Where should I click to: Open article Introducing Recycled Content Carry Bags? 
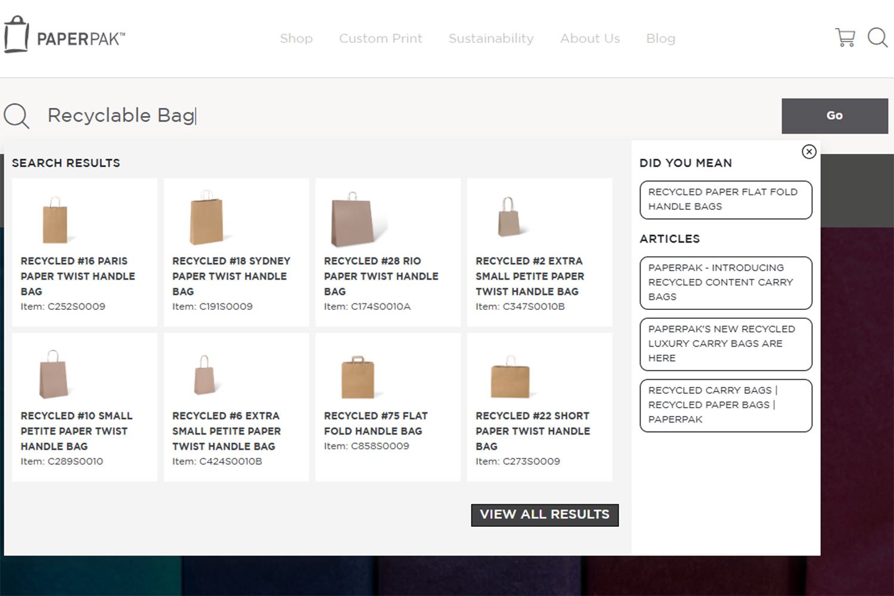pos(725,283)
